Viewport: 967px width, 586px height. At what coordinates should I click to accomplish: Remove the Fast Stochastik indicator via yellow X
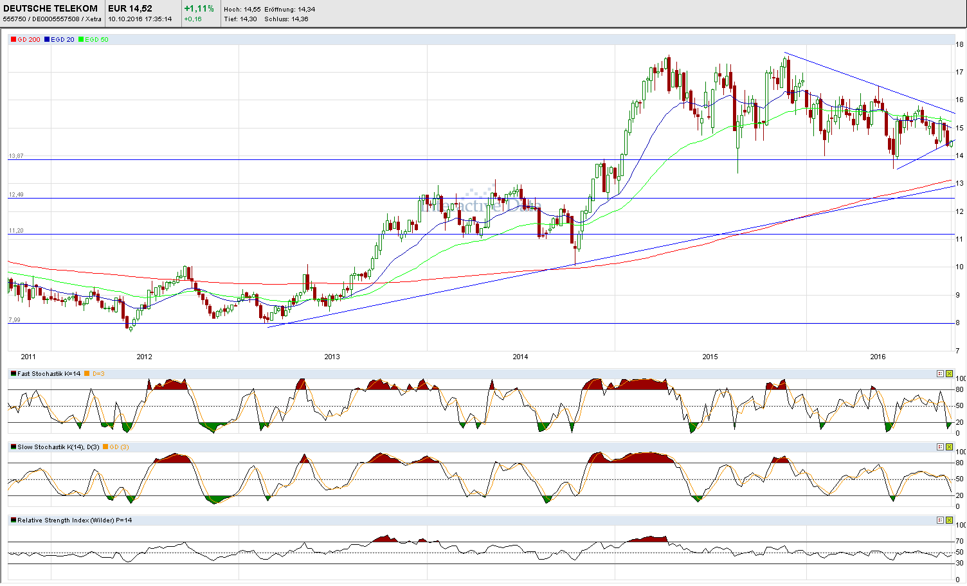pos(948,373)
